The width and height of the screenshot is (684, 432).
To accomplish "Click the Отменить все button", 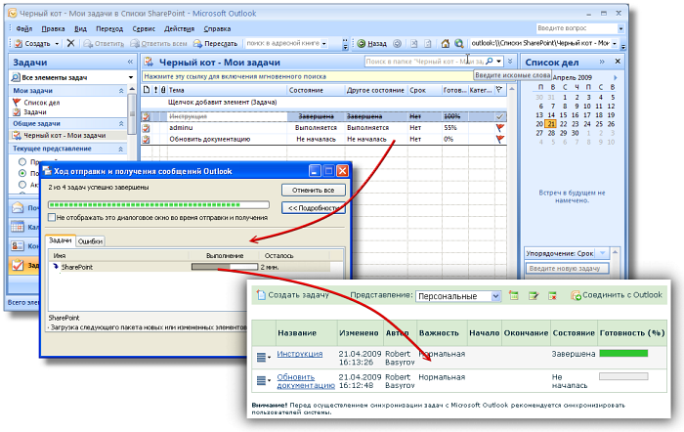I will [314, 190].
